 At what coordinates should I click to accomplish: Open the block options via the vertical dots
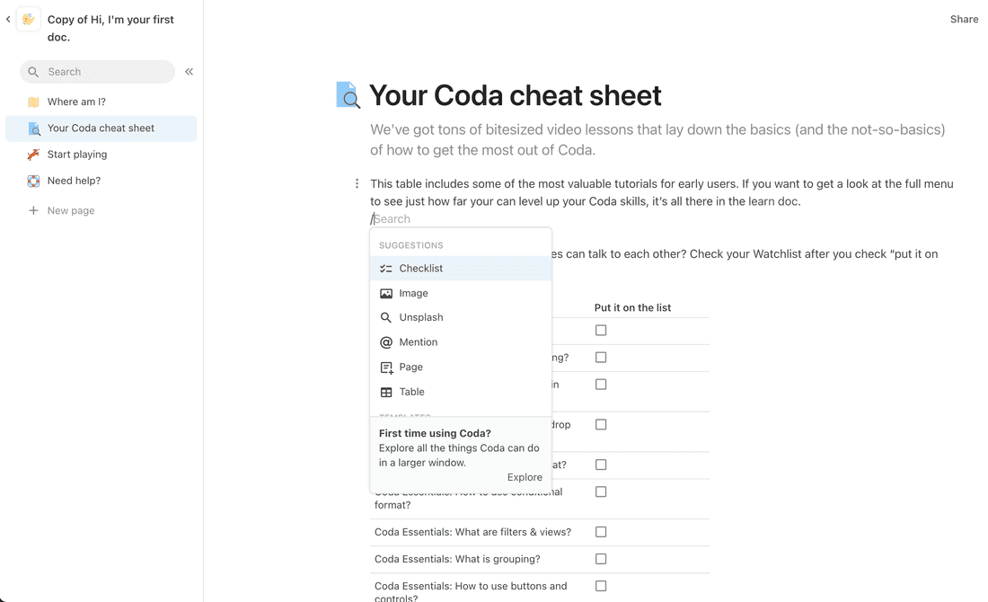(x=357, y=182)
